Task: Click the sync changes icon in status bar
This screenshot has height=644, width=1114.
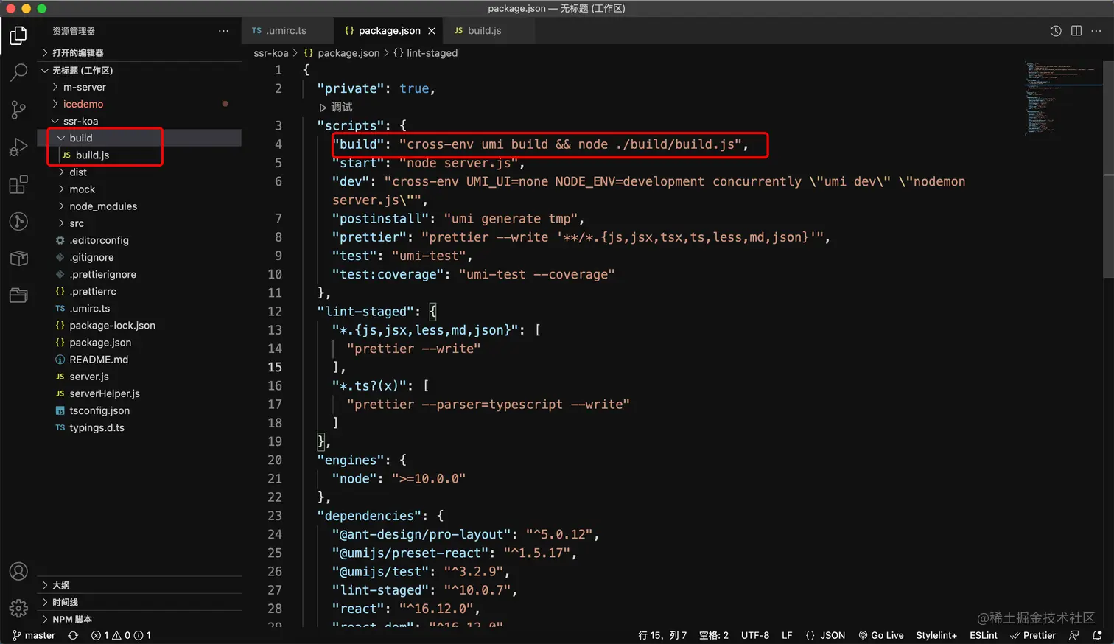Action: (73, 635)
